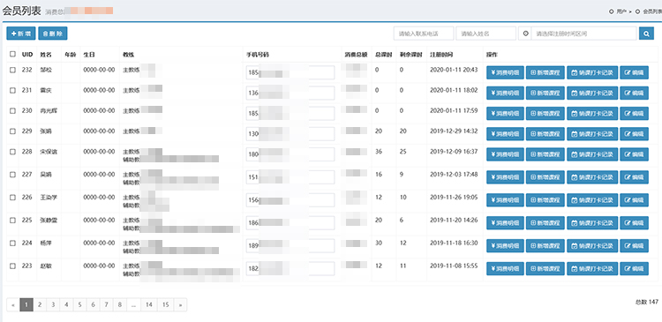662x322 pixels.
Task: Click 新增课程 for UID 226
Action: point(545,199)
